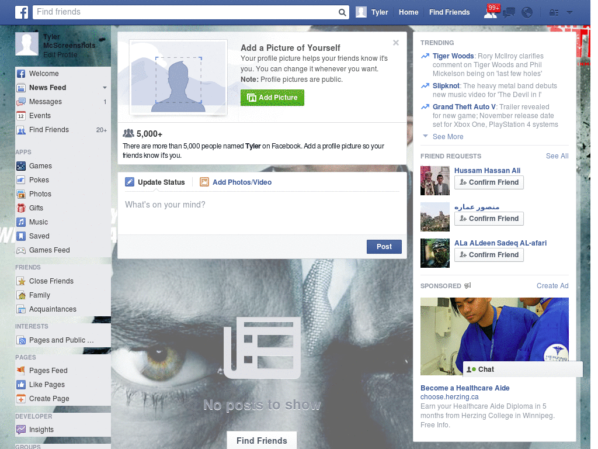
Task: Click the Games app icon
Action: [21, 166]
